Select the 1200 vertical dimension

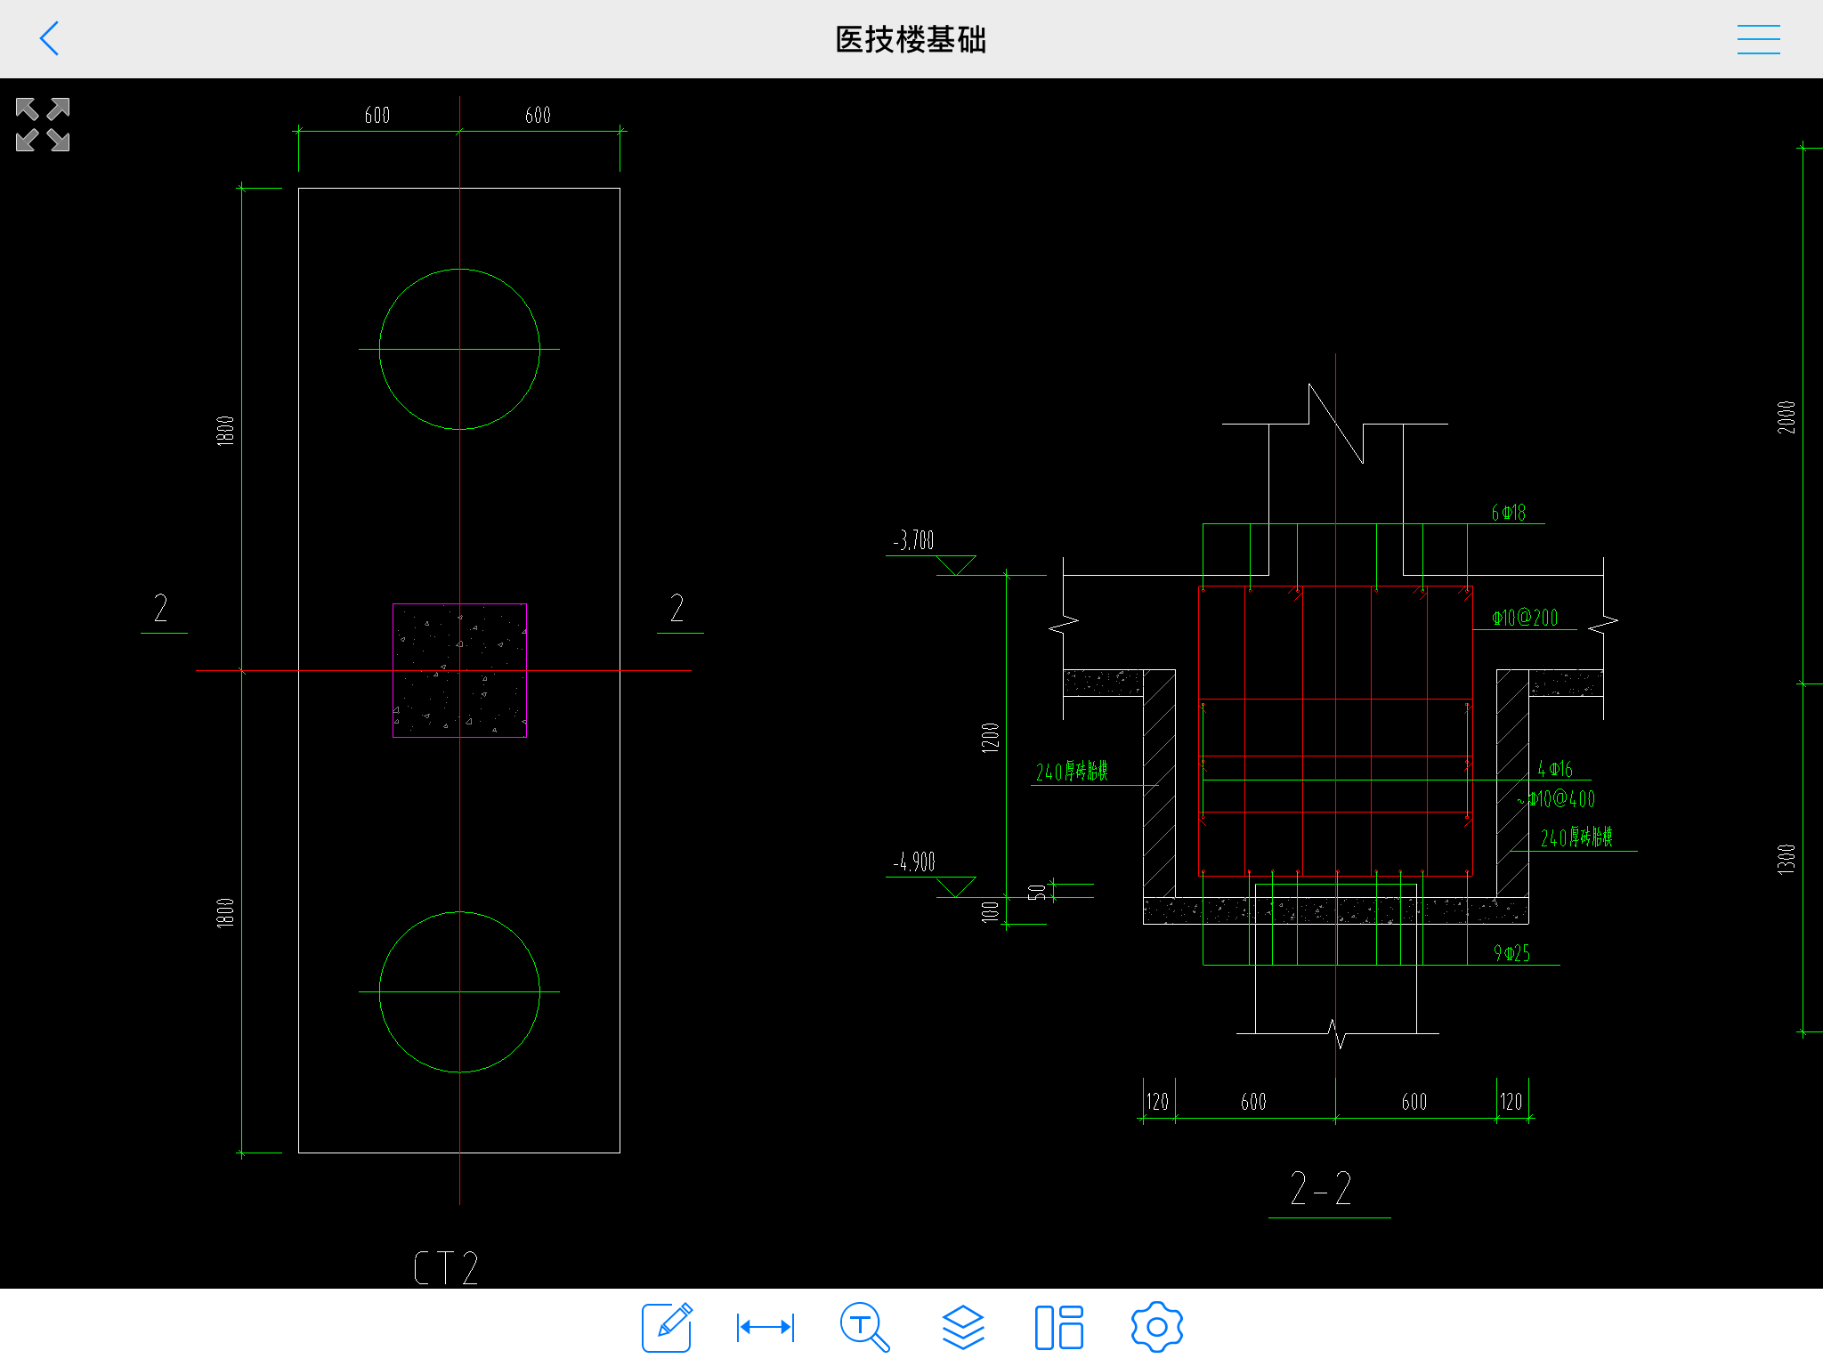point(991,738)
